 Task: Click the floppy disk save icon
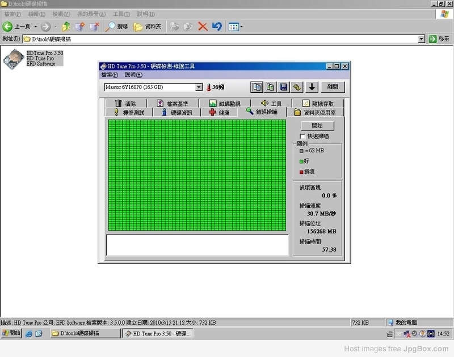pyautogui.click(x=284, y=87)
